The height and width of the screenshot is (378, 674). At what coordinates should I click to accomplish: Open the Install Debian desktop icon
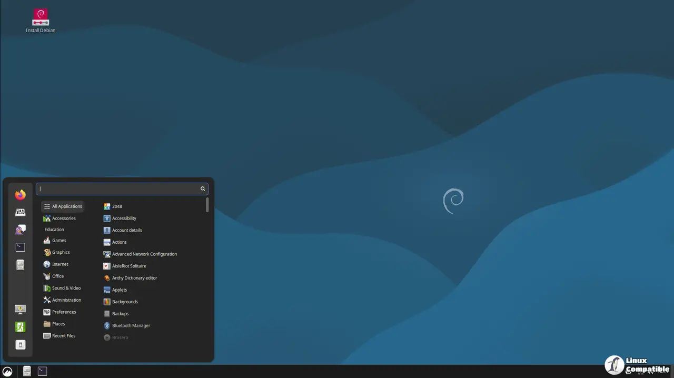pos(41,21)
